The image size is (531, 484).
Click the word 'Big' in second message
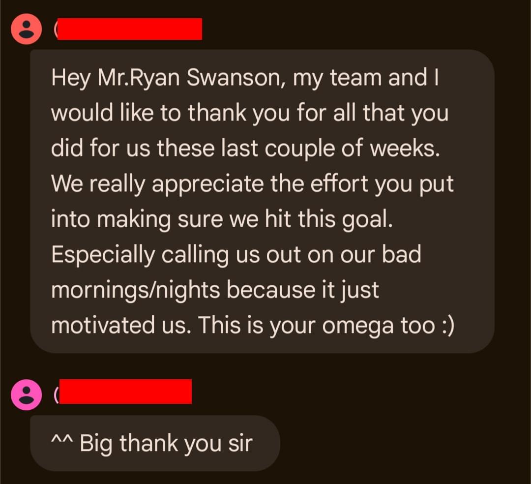click(96, 444)
